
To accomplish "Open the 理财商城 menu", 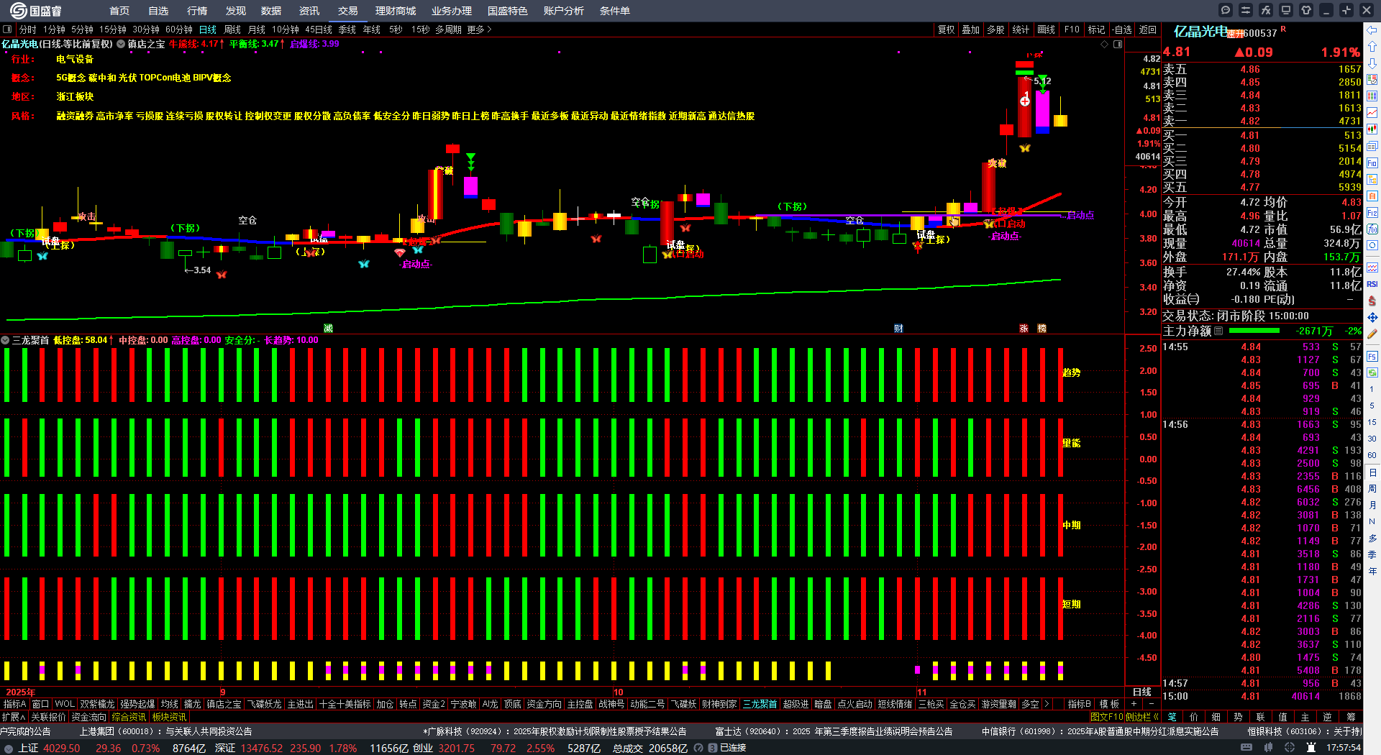I will point(396,11).
